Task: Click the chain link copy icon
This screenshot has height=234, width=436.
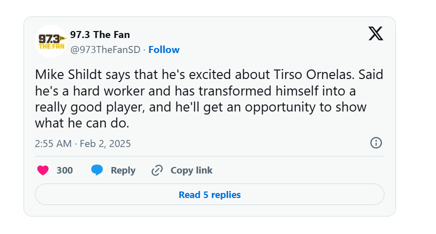Action: (x=157, y=170)
